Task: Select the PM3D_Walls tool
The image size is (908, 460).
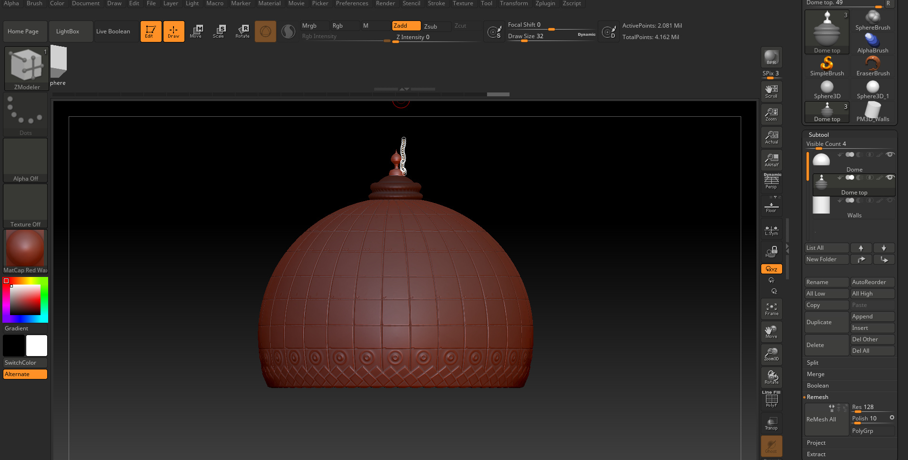Action: point(873,112)
